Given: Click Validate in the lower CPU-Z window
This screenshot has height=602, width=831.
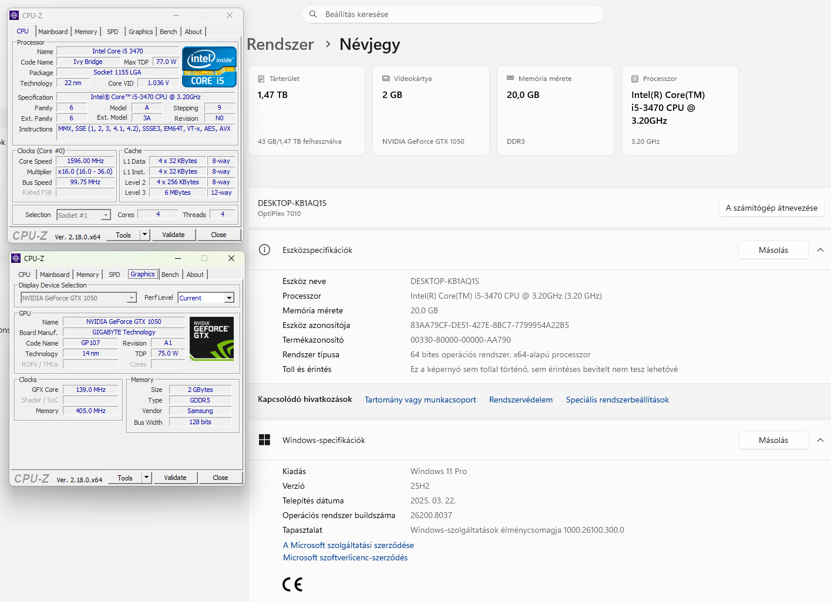Looking at the screenshot, I should pos(175,478).
